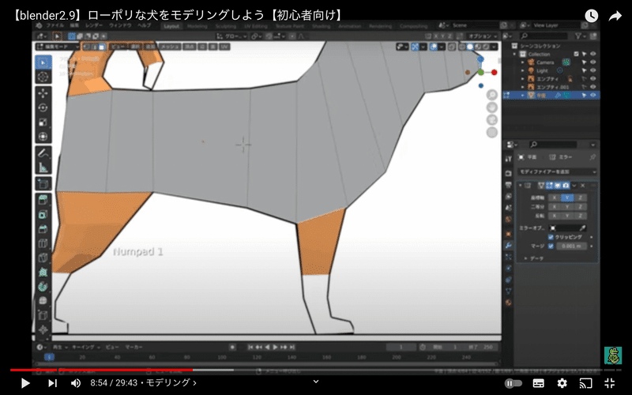Image resolution: width=632 pixels, height=395 pixels.
Task: Select the Measure ruler tool
Action: [x=43, y=167]
